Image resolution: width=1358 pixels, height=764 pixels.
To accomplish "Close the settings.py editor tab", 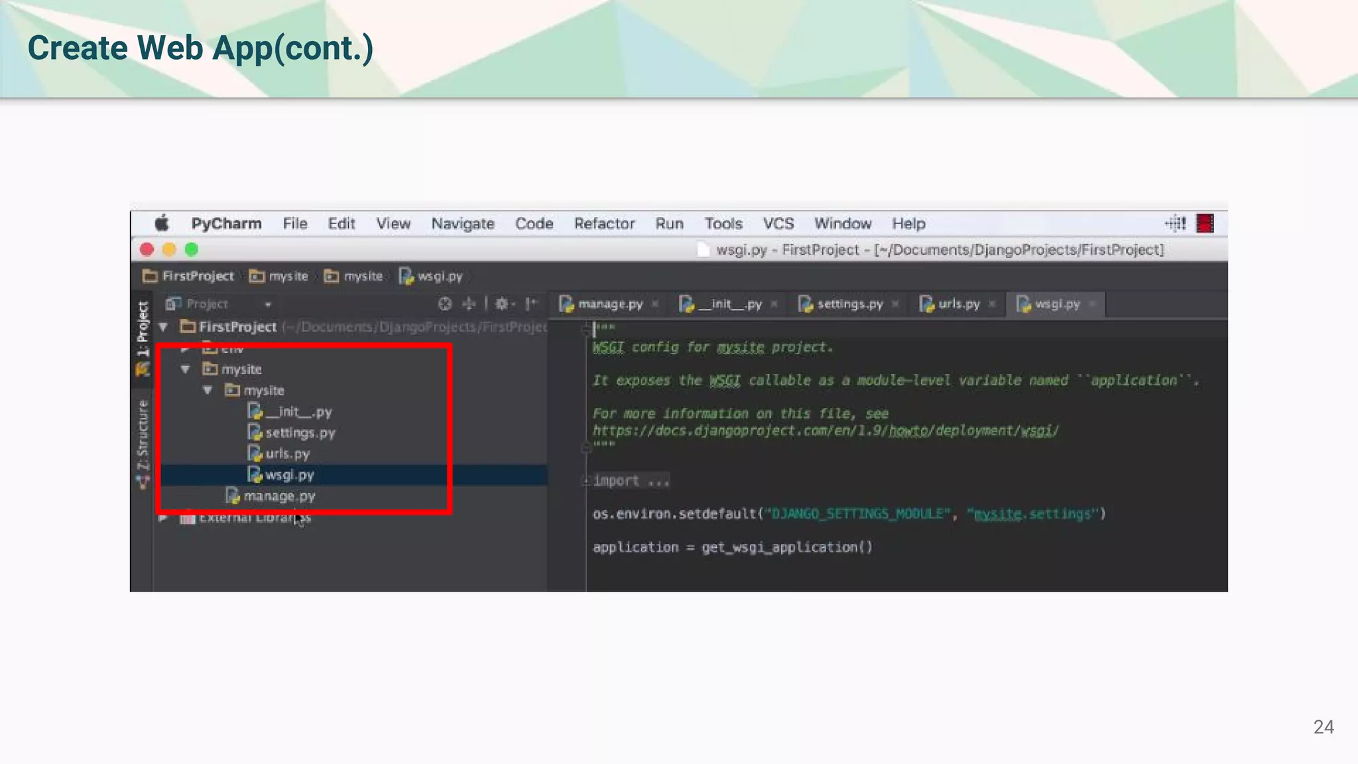I will [x=895, y=304].
